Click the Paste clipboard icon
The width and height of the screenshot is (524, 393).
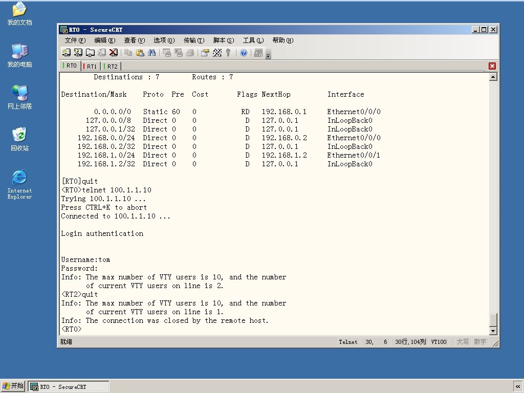point(140,53)
